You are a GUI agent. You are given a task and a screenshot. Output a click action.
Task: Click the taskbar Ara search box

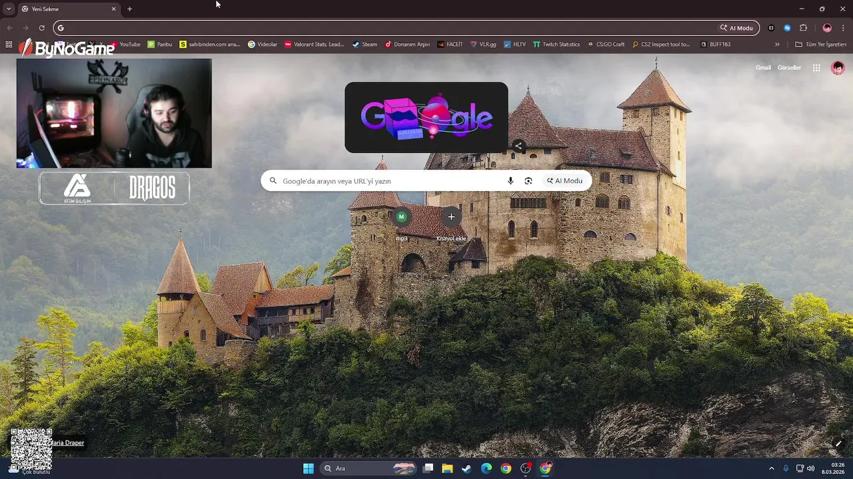(x=370, y=468)
